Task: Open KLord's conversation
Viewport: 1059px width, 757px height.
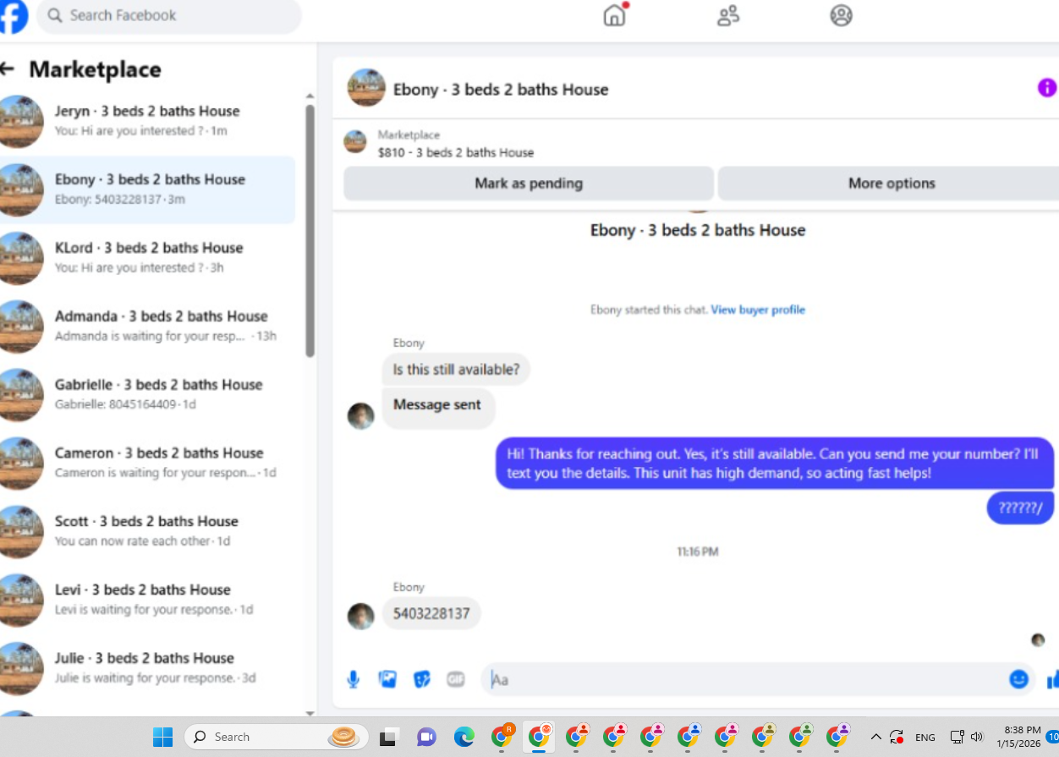Action: click(x=148, y=258)
